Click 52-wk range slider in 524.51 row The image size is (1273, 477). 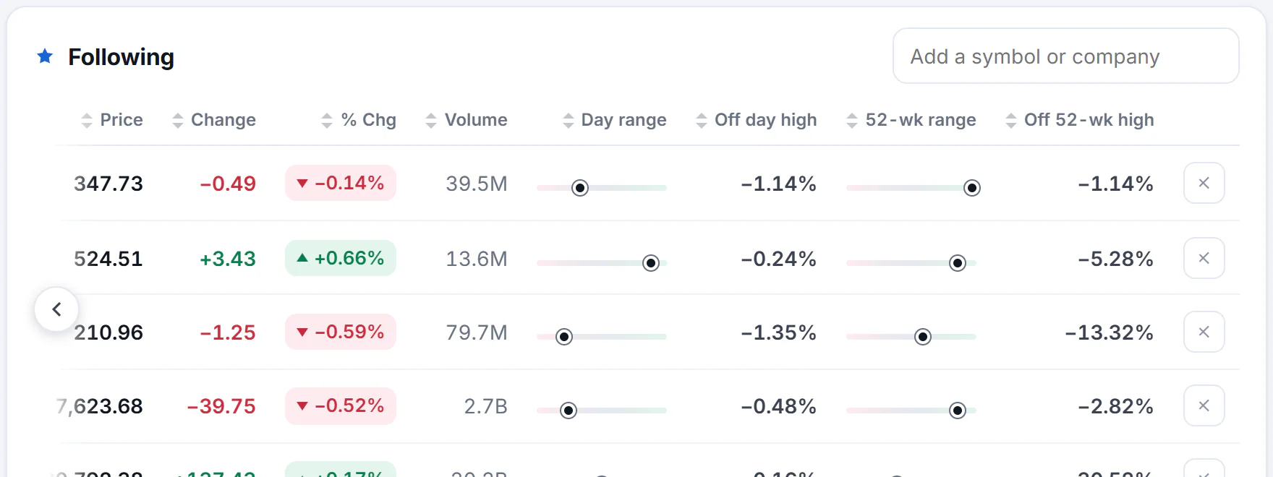(911, 263)
